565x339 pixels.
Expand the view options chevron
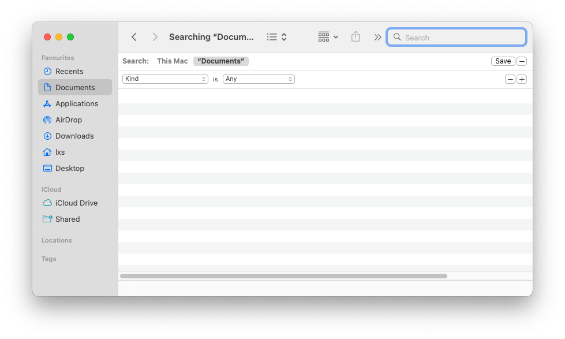tap(377, 36)
